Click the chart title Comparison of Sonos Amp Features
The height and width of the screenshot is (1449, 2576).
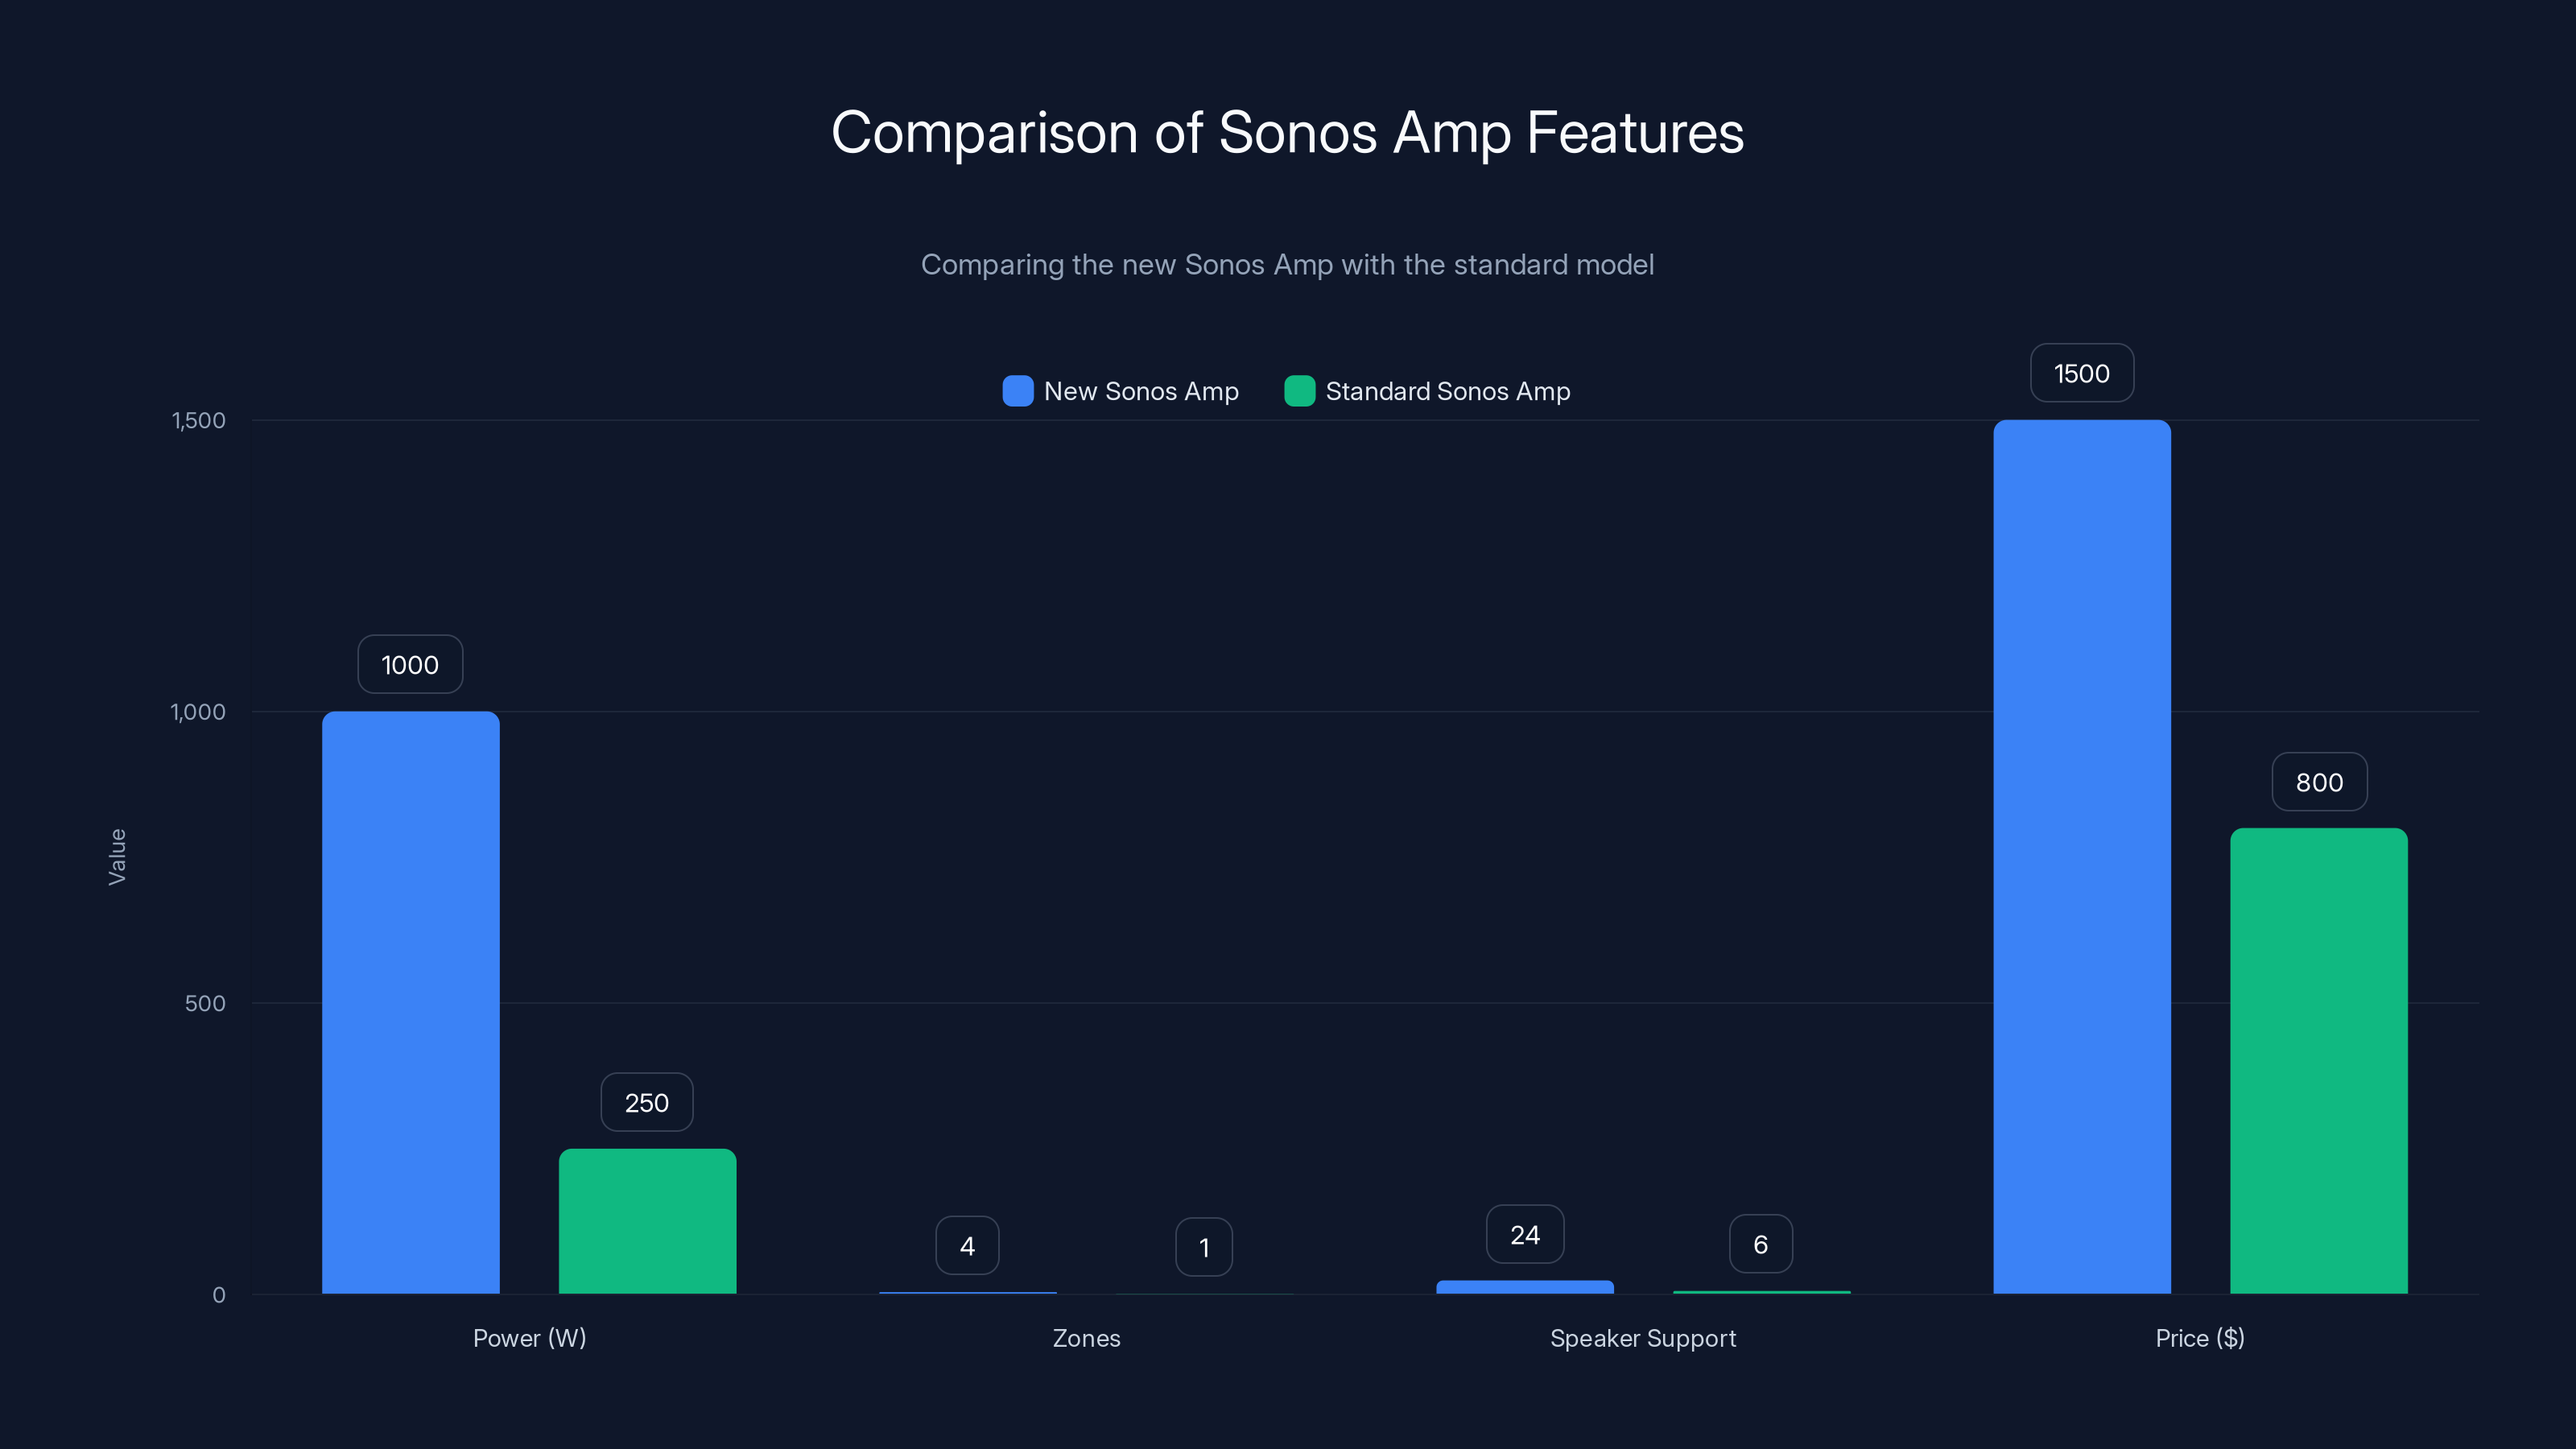tap(1288, 133)
